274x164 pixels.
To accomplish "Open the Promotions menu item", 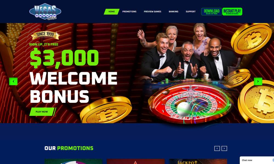I will [129, 12].
